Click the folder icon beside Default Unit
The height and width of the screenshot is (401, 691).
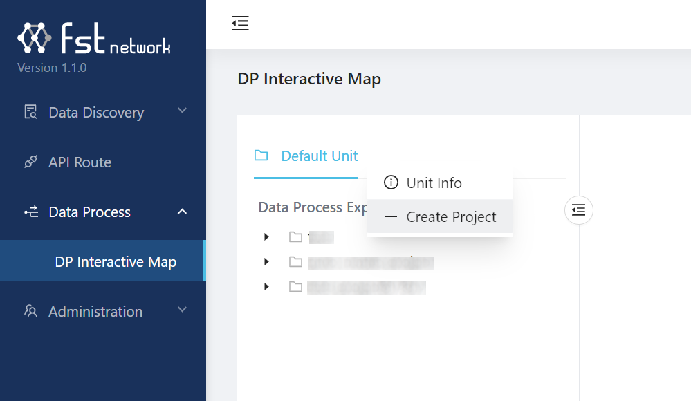click(x=261, y=156)
